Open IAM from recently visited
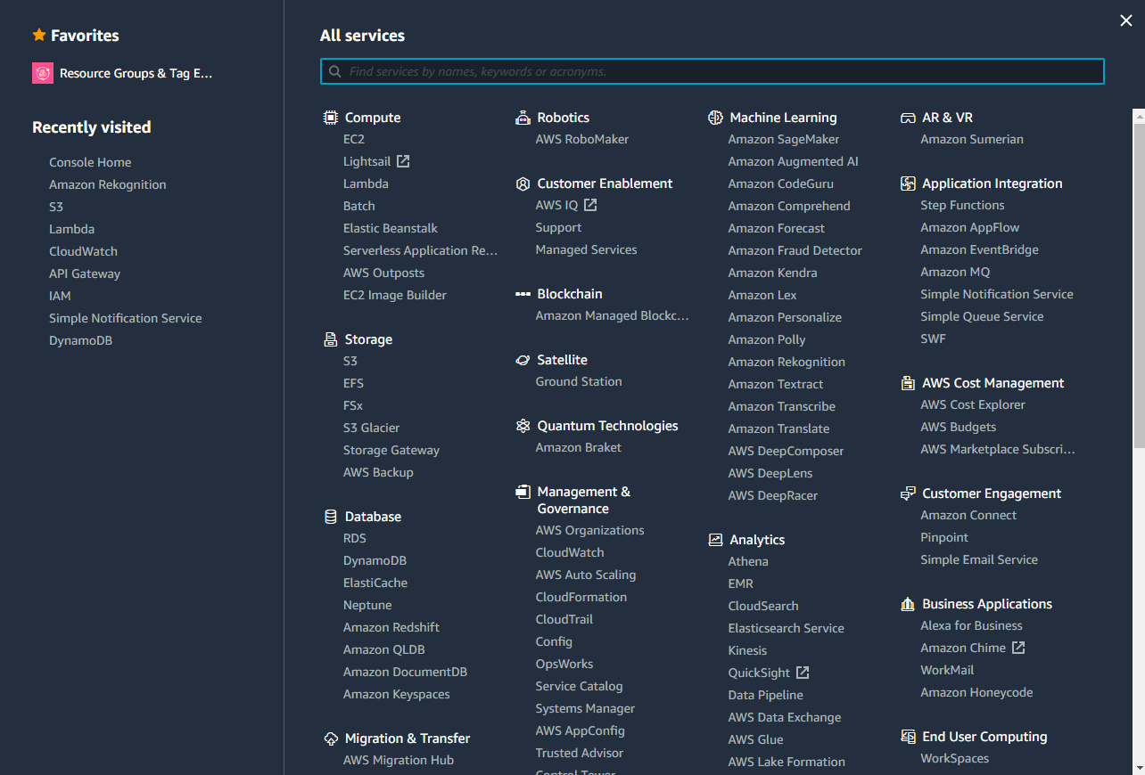 click(60, 296)
